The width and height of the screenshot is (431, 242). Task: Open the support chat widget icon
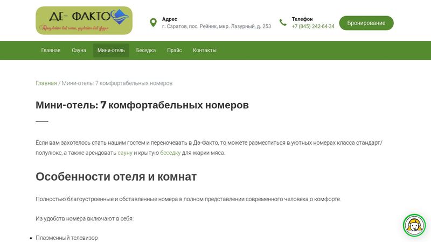pyautogui.click(x=414, y=226)
